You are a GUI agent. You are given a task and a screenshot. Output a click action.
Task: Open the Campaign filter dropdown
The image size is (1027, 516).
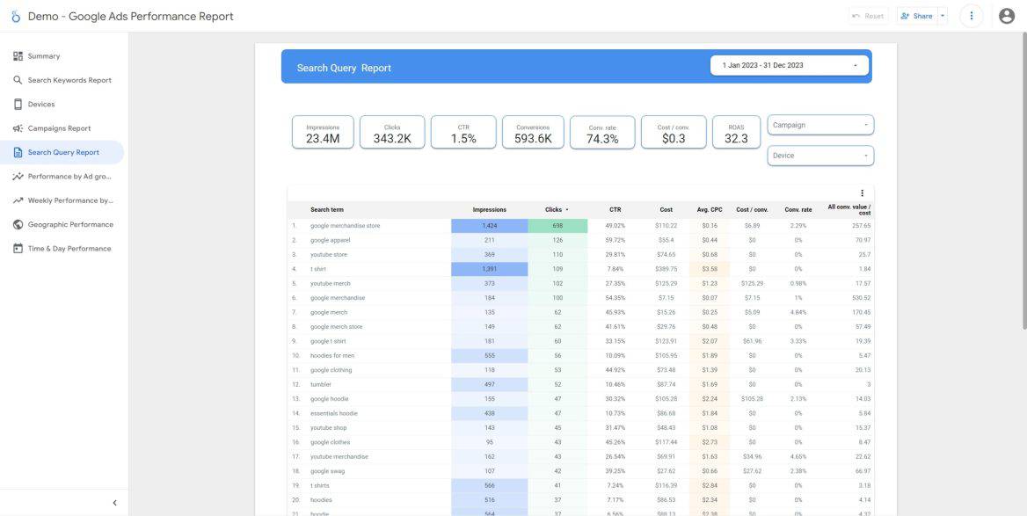click(x=819, y=124)
